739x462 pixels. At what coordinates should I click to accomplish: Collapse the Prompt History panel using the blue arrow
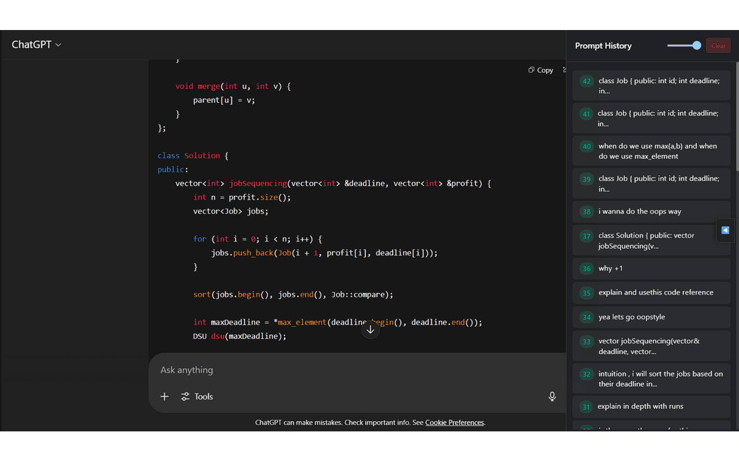(x=725, y=230)
